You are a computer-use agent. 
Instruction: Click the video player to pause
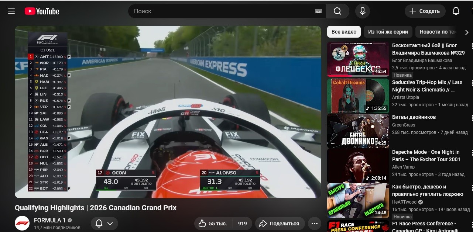(x=168, y=112)
